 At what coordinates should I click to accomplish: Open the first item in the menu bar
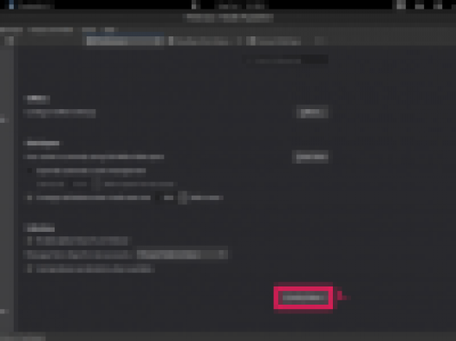(x=11, y=29)
